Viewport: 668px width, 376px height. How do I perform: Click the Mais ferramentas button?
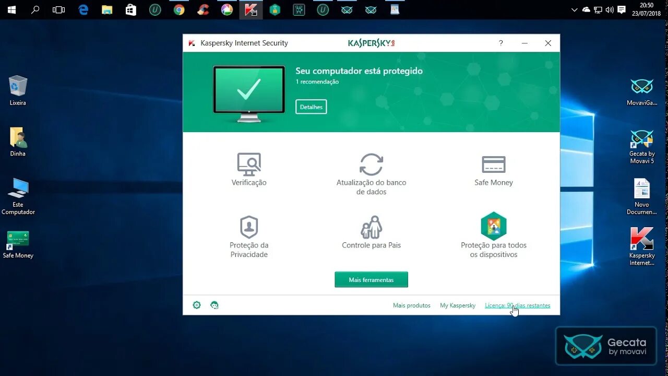pos(371,280)
